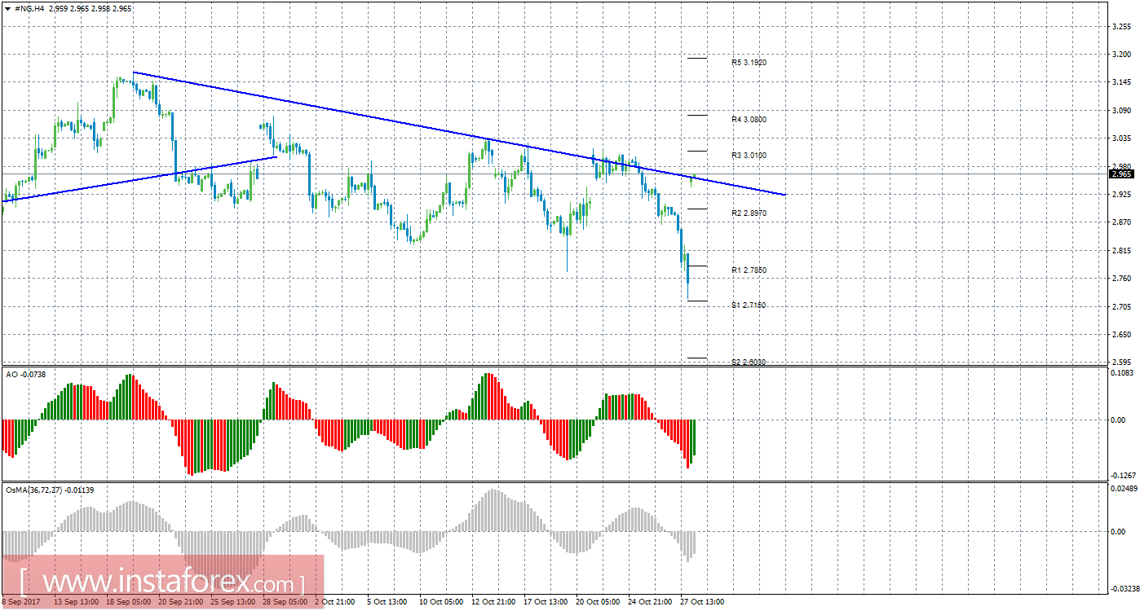Viewport: 1140px width, 611px height.
Task: Click the R4 3.0800 pivot label
Action: pyautogui.click(x=749, y=119)
